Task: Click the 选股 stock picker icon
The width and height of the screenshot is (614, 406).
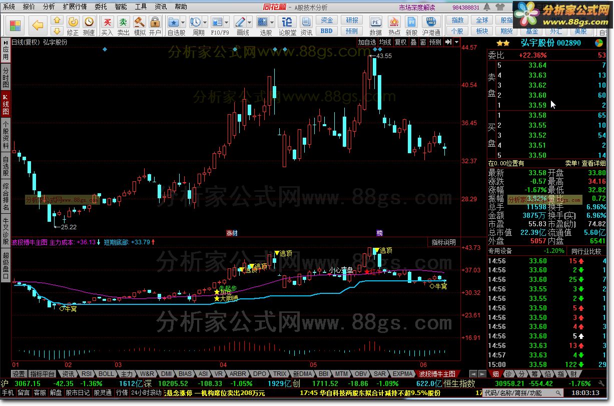Action: pyautogui.click(x=262, y=23)
